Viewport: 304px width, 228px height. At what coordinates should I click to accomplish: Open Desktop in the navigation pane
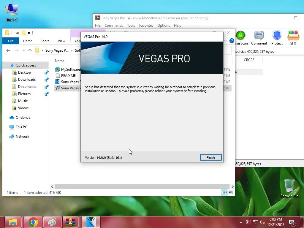(24, 72)
